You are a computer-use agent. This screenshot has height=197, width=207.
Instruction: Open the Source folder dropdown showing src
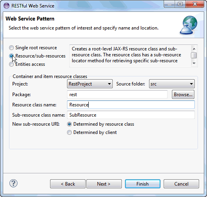172,84
